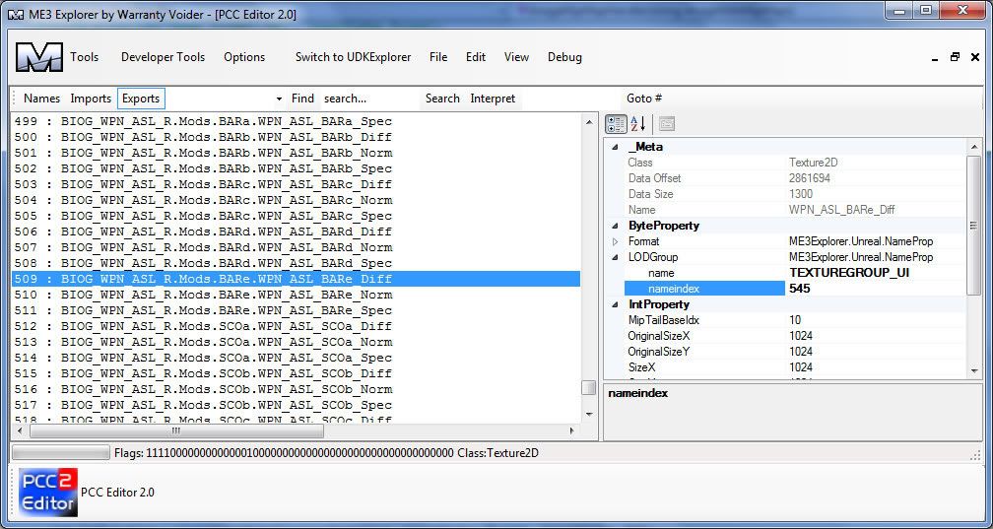Click the property grid scrollbar thumb
This screenshot has height=529, width=993.
(x=973, y=226)
